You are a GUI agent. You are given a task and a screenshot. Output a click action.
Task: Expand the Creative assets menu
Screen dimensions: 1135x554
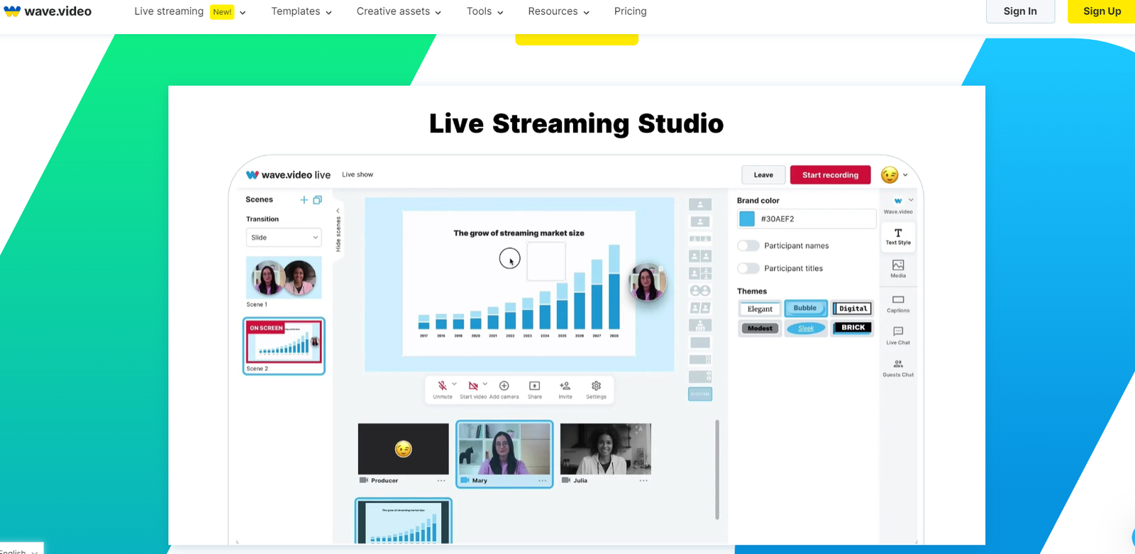[399, 11]
